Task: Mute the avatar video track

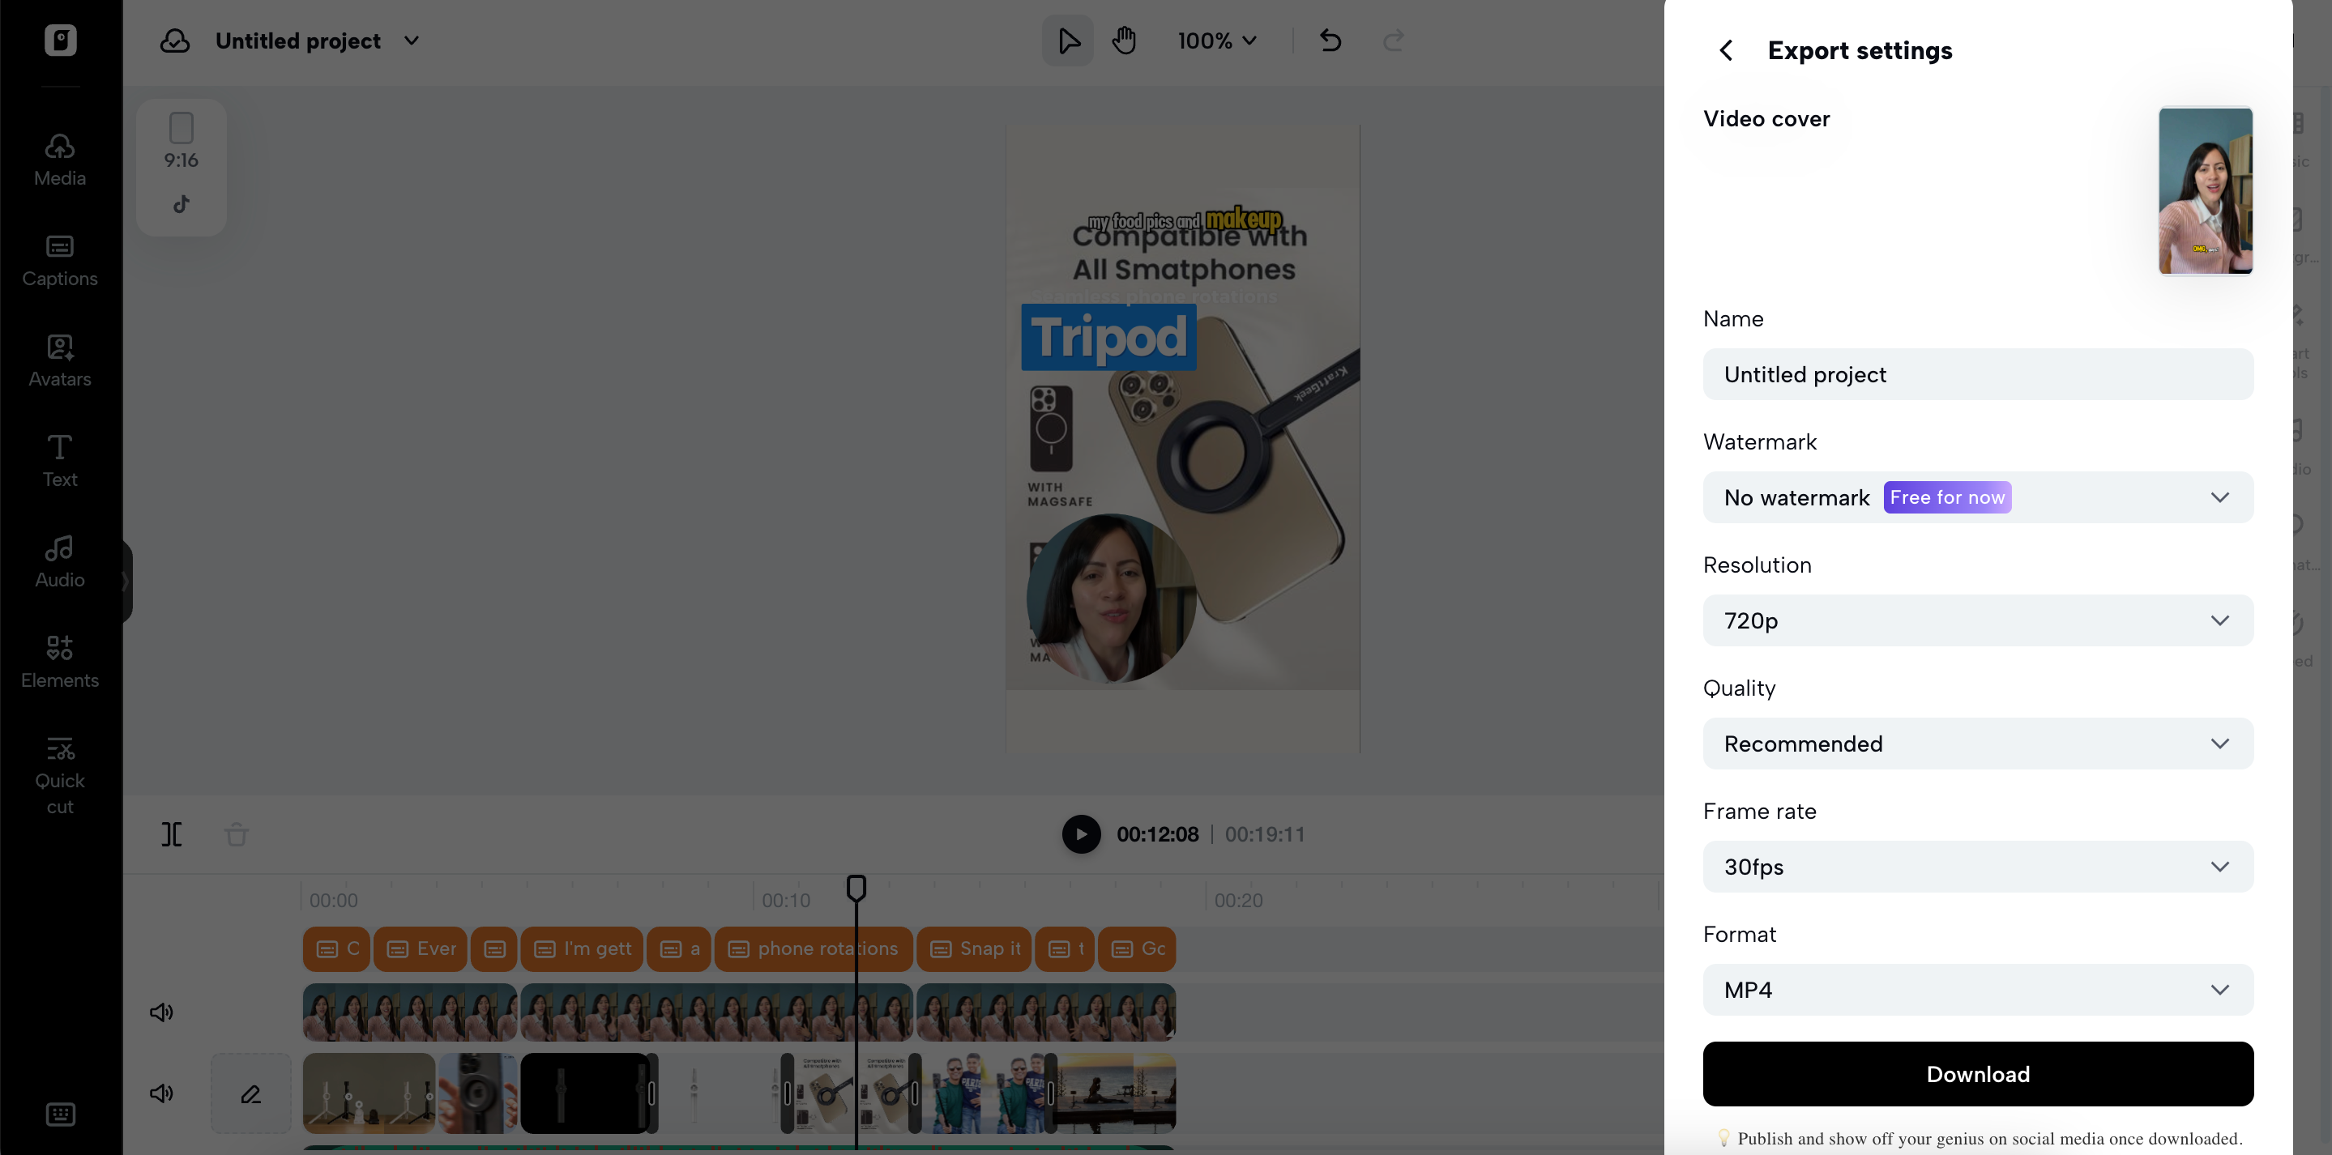Action: point(161,1012)
